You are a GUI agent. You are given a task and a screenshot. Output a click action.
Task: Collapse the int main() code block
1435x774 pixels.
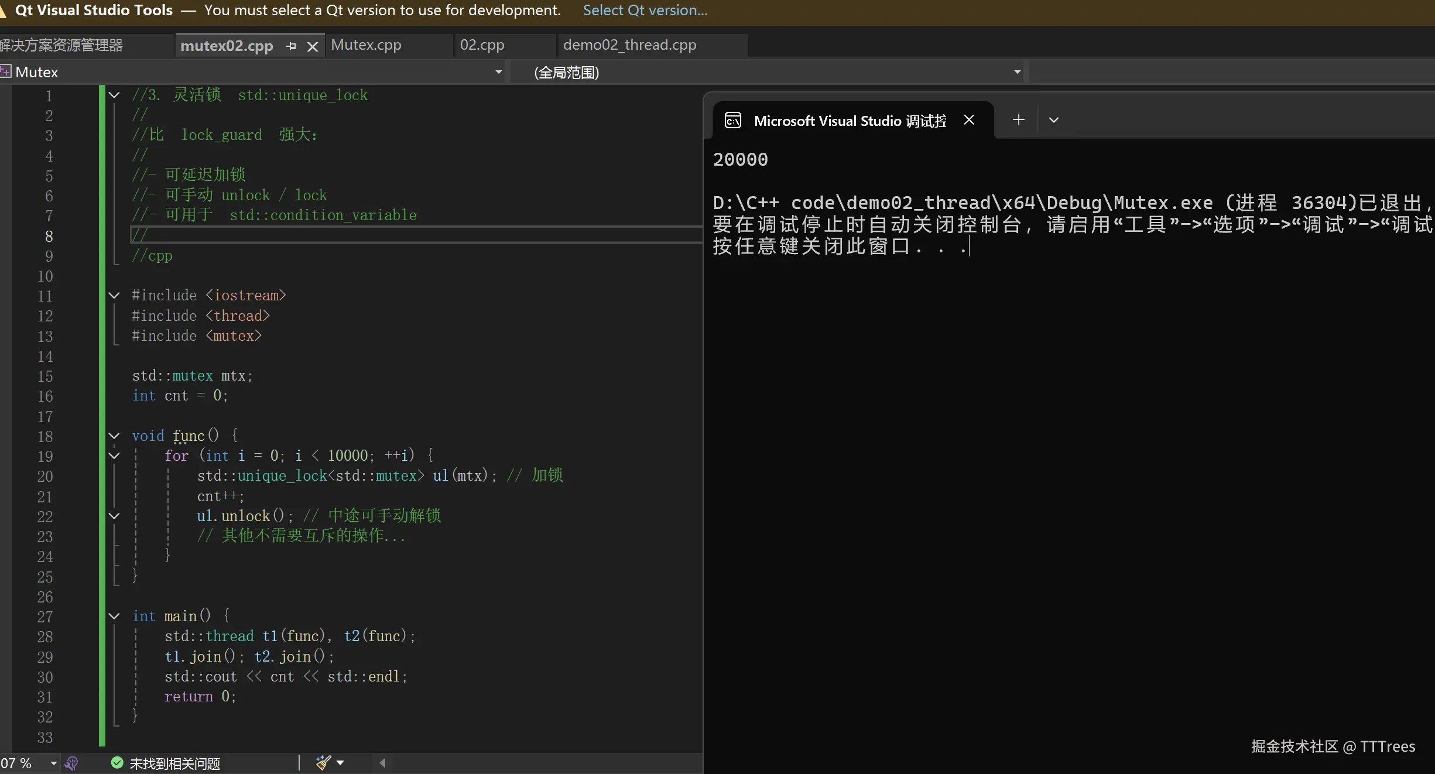tap(115, 616)
